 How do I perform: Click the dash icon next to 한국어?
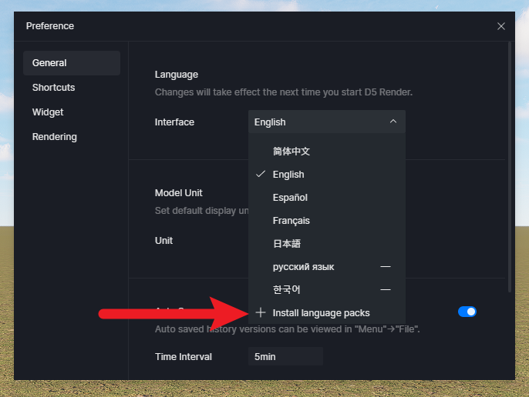point(386,290)
